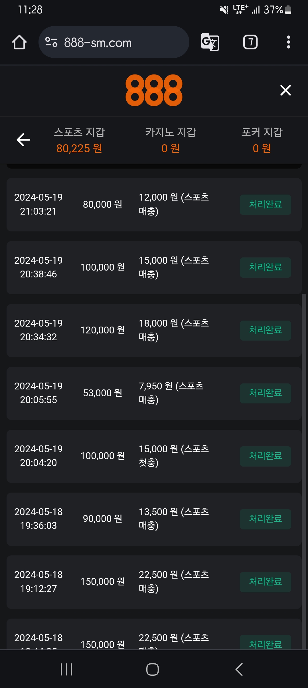
Task: Tap Android home navigation button
Action: [153, 669]
